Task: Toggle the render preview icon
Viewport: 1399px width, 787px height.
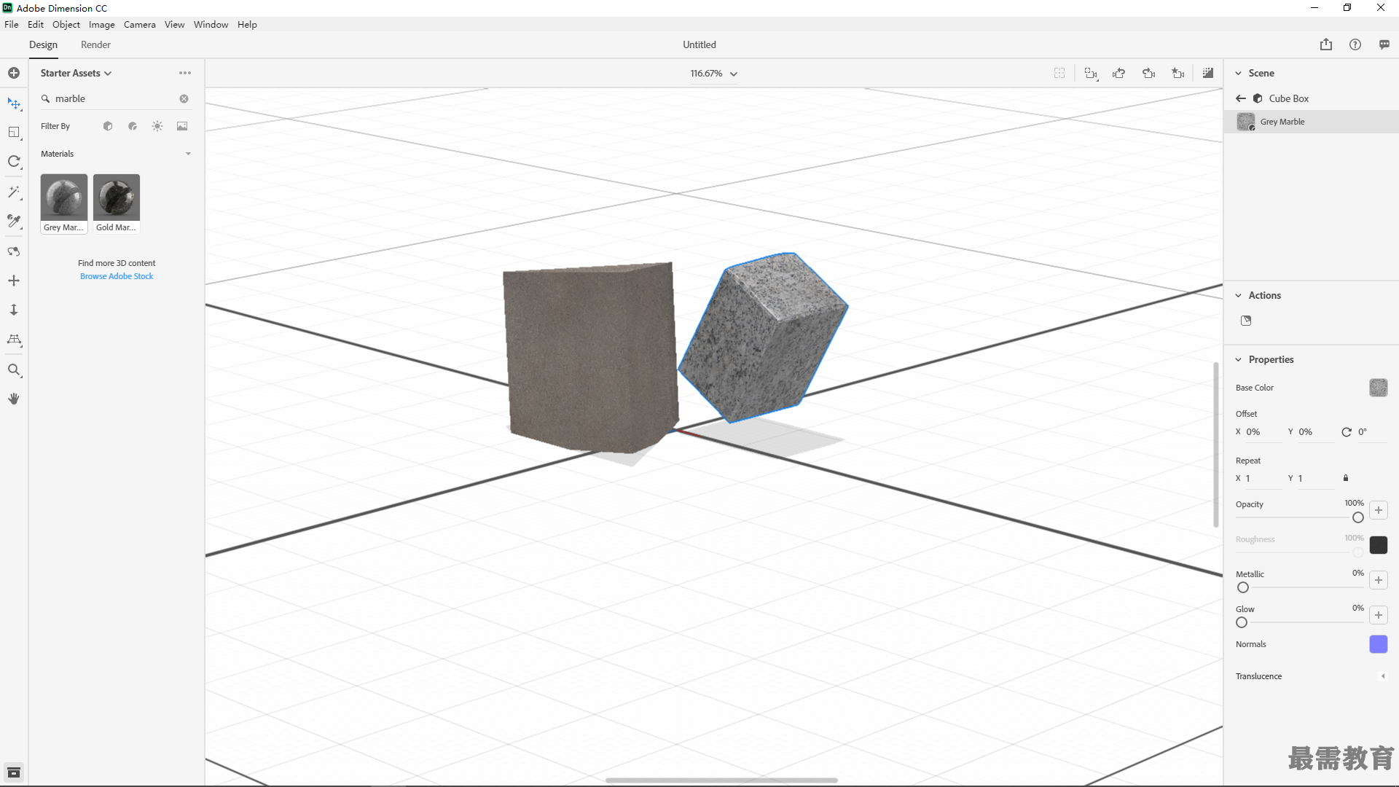Action: [x=1208, y=73]
